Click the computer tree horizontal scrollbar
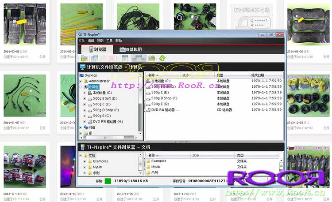This screenshot has height=202, width=332. 108,138
